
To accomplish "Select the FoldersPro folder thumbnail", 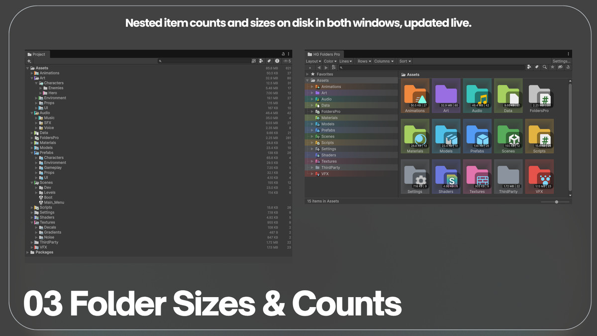I will (539, 96).
